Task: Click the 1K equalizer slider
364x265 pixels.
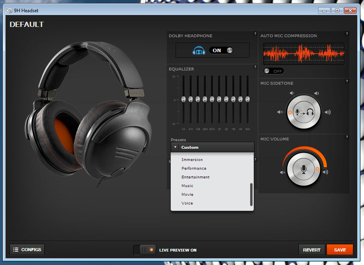Action: pyautogui.click(x=219, y=99)
